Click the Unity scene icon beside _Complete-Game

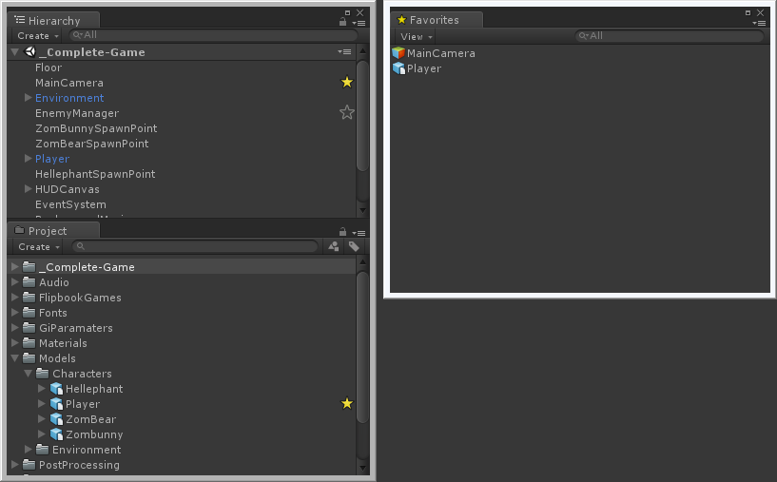pos(30,51)
